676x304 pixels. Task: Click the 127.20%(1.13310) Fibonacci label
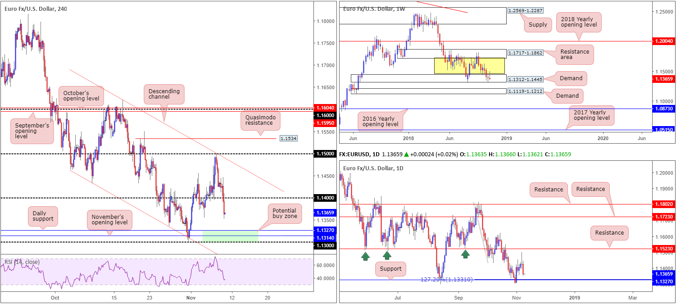coord(447,279)
